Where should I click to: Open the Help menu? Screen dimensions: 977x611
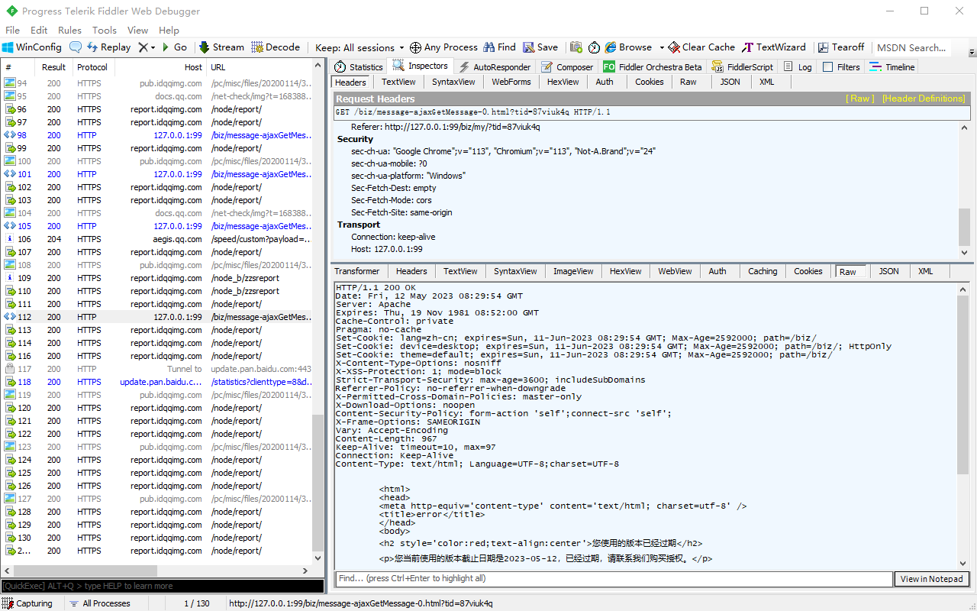[169, 31]
